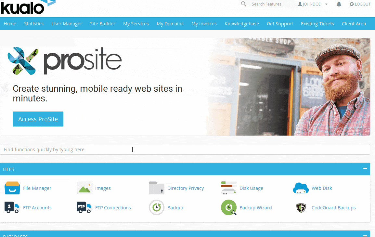Viewport: 375px width, 237px height.
Task: Focus the Find functions quickly search box
Action: coord(185,150)
